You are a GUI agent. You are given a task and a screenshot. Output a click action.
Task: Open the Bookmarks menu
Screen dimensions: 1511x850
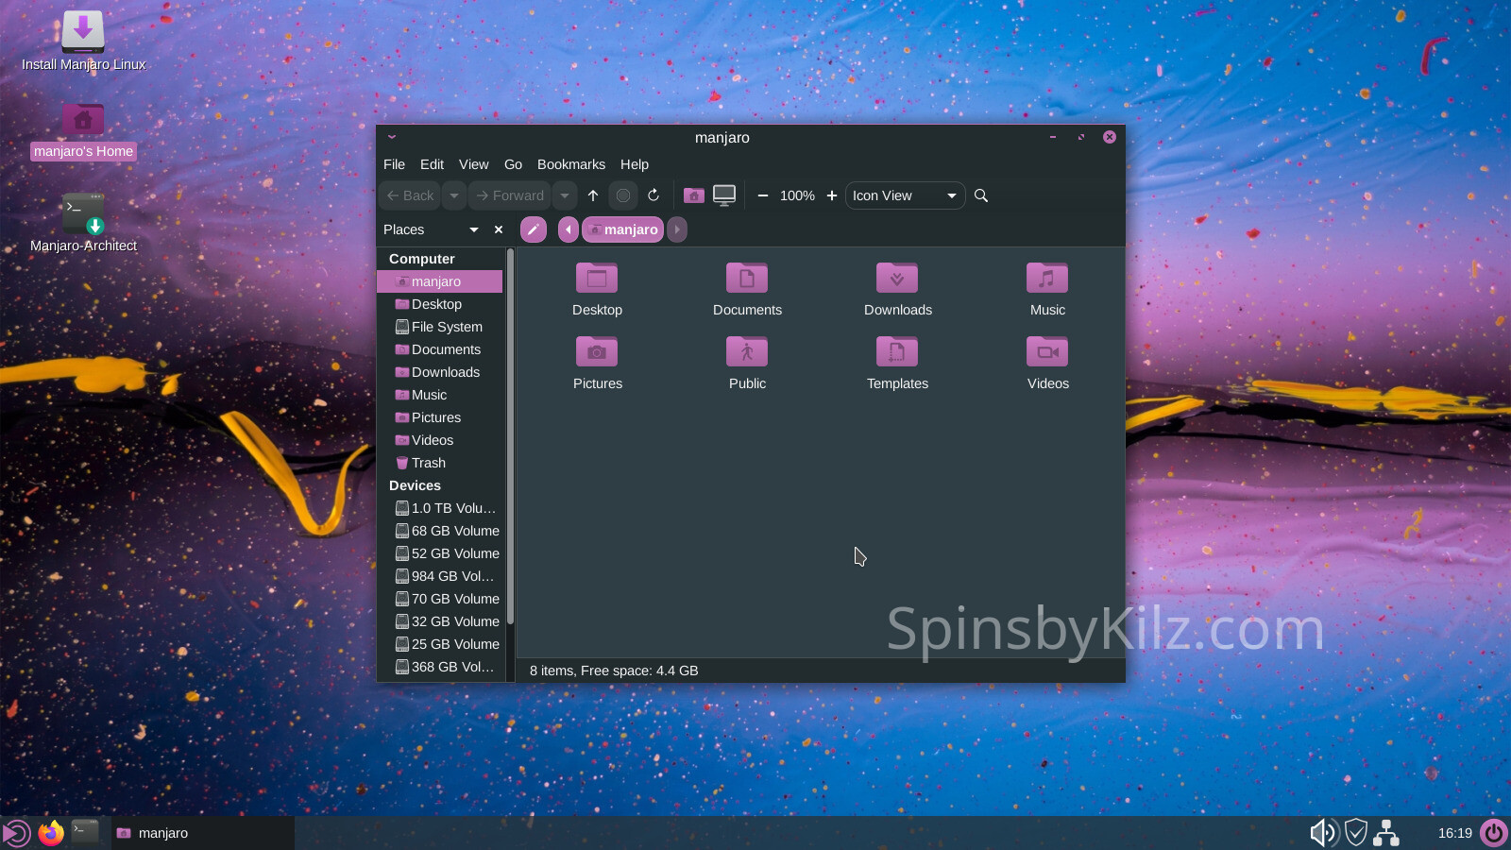[570, 164]
